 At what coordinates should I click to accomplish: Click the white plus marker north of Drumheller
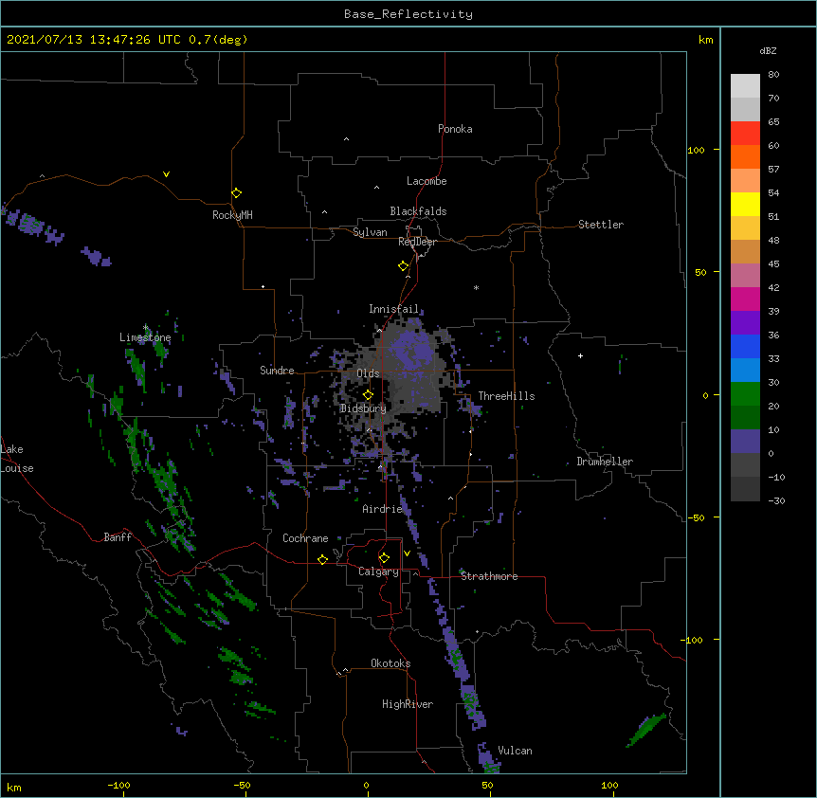click(580, 355)
